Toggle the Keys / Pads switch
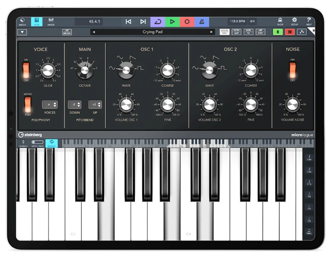The width and height of the screenshot is (332, 258). pos(38,143)
